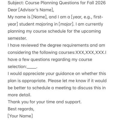
Task: Click the blank underline after "selection:"
Action: pyautogui.click(x=31, y=67)
